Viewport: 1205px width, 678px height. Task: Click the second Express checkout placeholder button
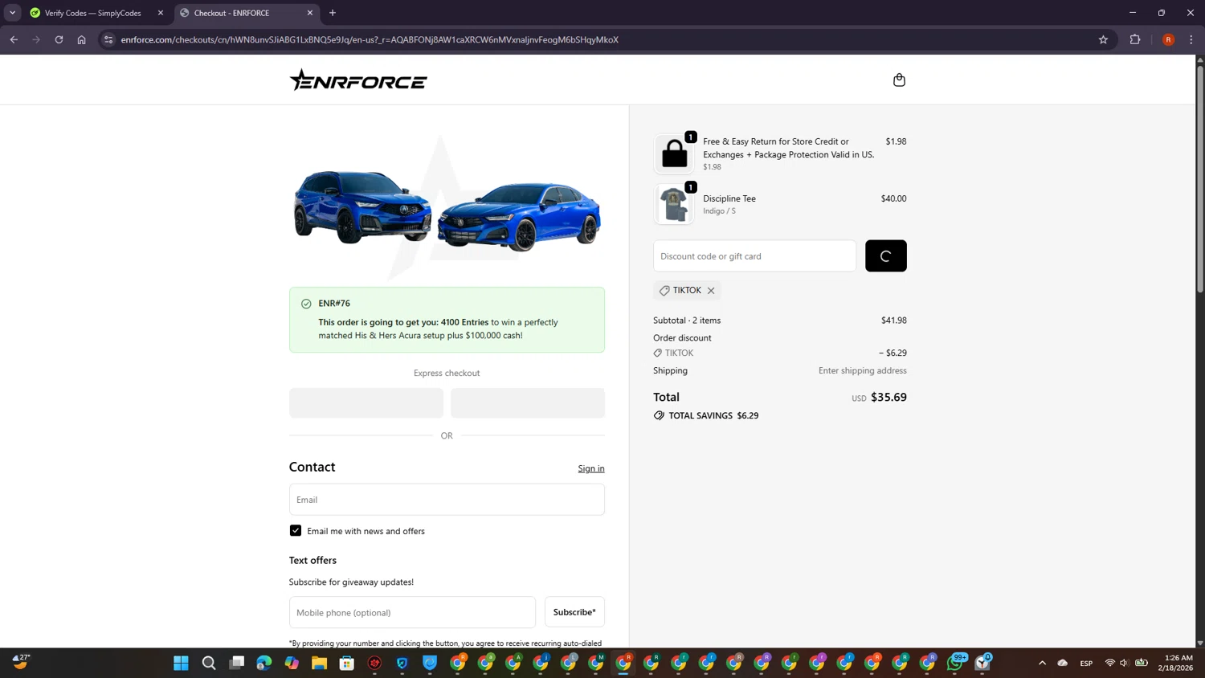click(x=528, y=403)
